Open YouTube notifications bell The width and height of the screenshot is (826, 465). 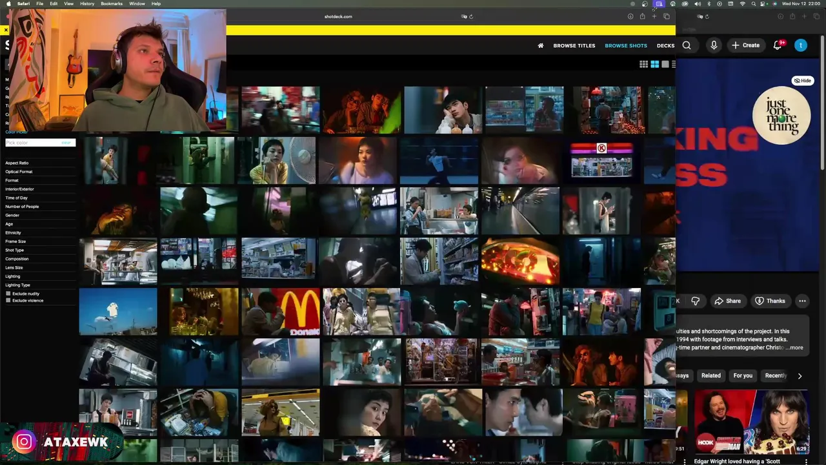coord(778,45)
